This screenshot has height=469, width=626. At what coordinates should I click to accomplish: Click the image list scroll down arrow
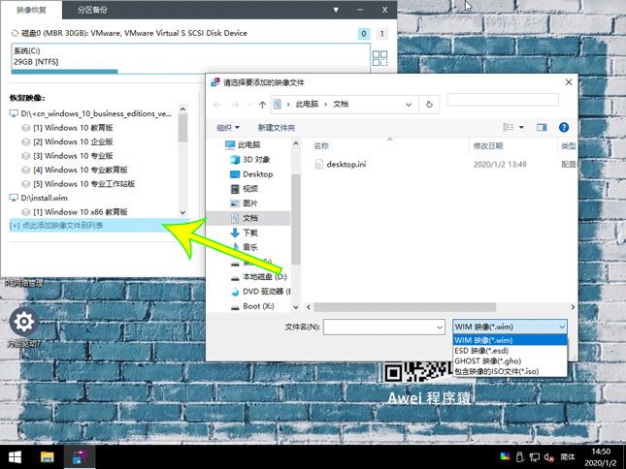click(x=182, y=212)
